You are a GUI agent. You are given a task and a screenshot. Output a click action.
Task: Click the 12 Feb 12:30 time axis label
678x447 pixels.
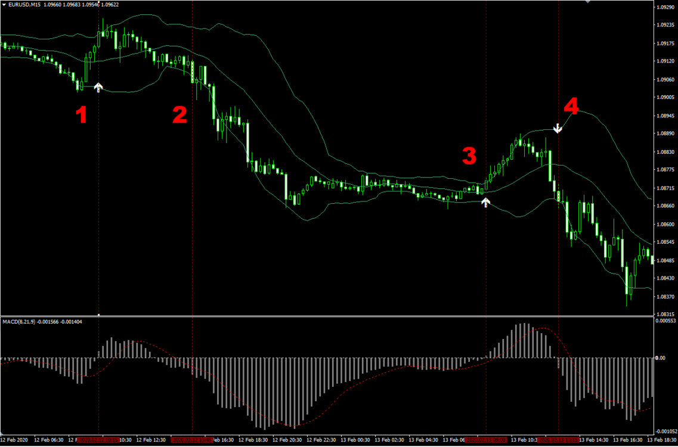click(x=151, y=440)
